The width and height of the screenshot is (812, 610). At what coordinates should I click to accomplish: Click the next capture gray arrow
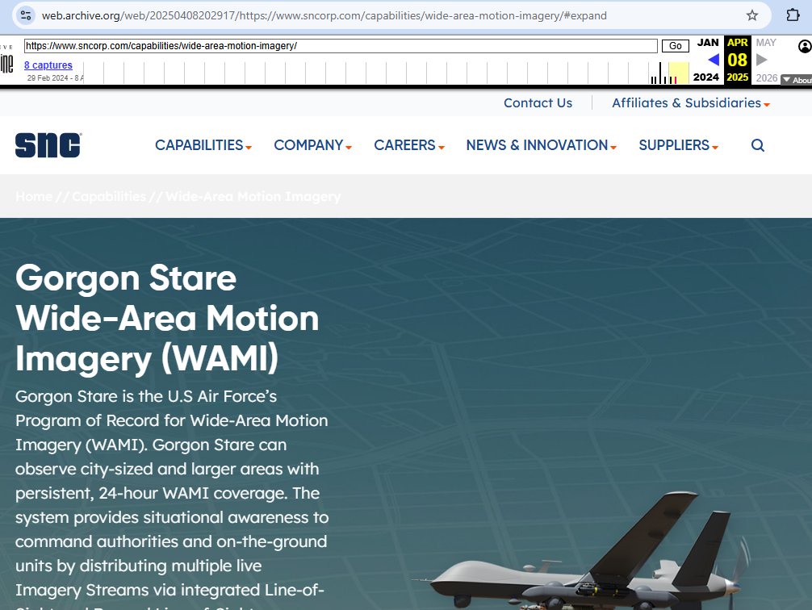[x=761, y=60]
